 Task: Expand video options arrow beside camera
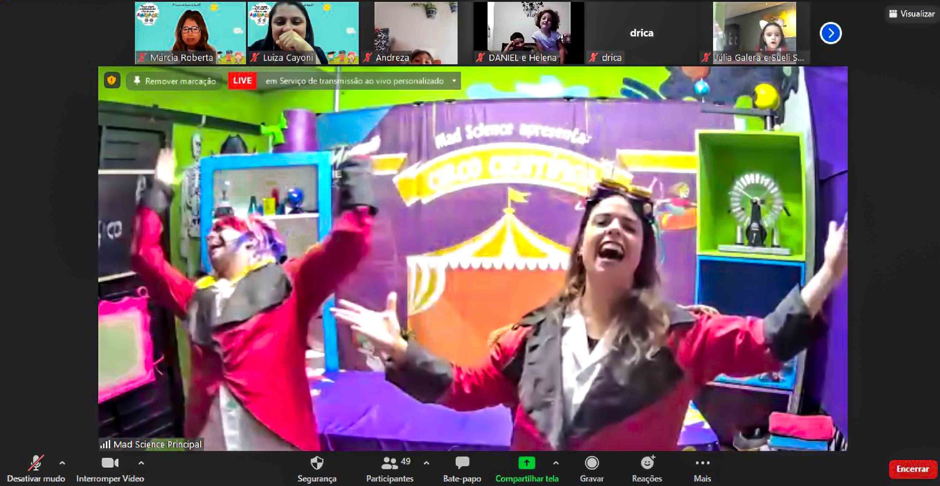click(x=141, y=463)
